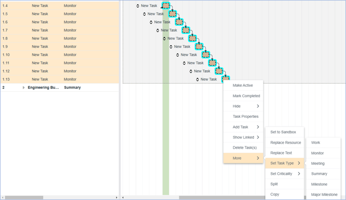Select task row 1.13 in the table
Viewport: 346px width, 200px height.
(59, 79)
